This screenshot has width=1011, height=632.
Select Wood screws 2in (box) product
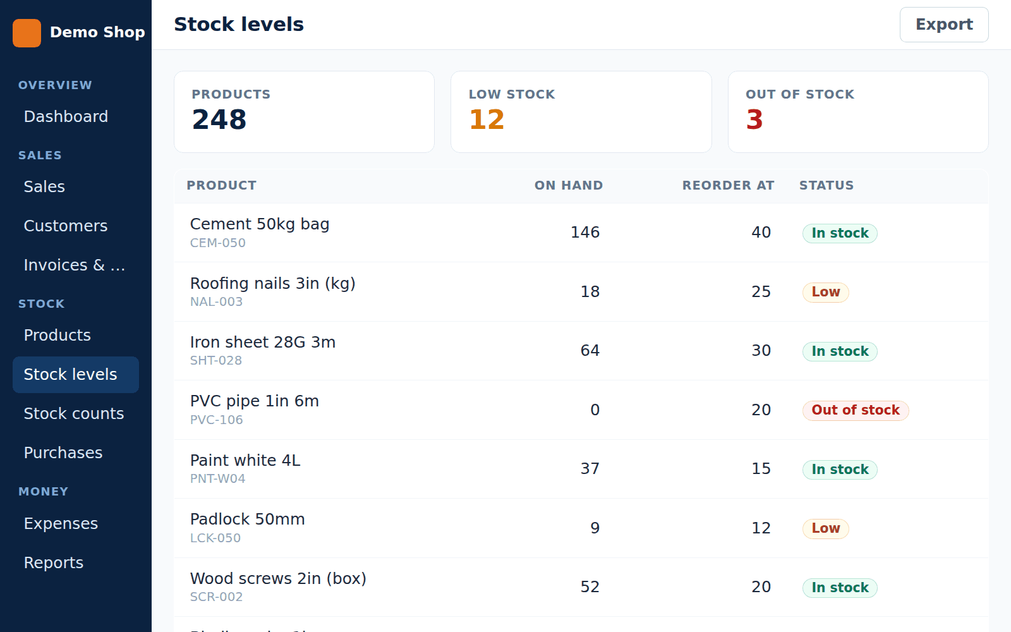point(279,578)
